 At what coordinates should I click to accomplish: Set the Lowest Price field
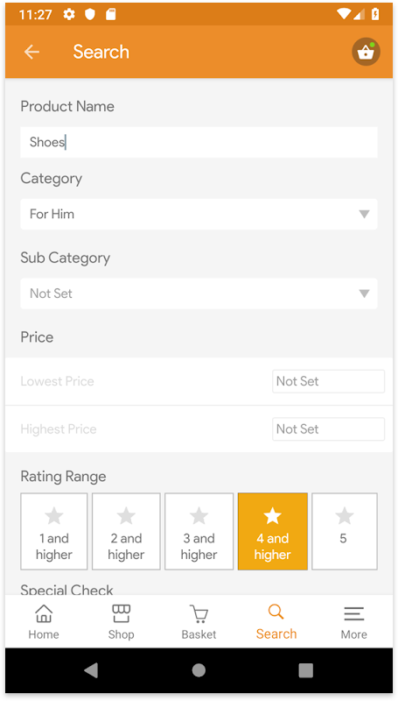[328, 381]
